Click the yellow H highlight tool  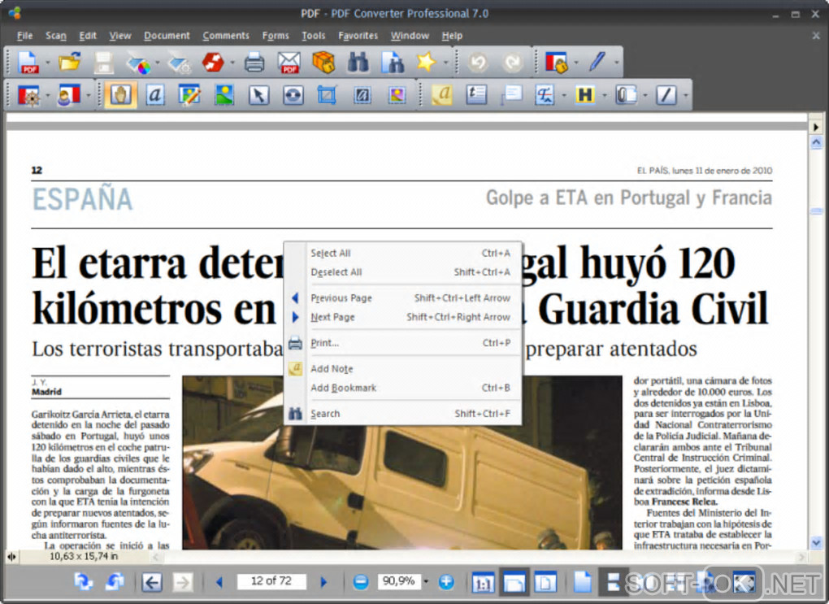click(585, 95)
